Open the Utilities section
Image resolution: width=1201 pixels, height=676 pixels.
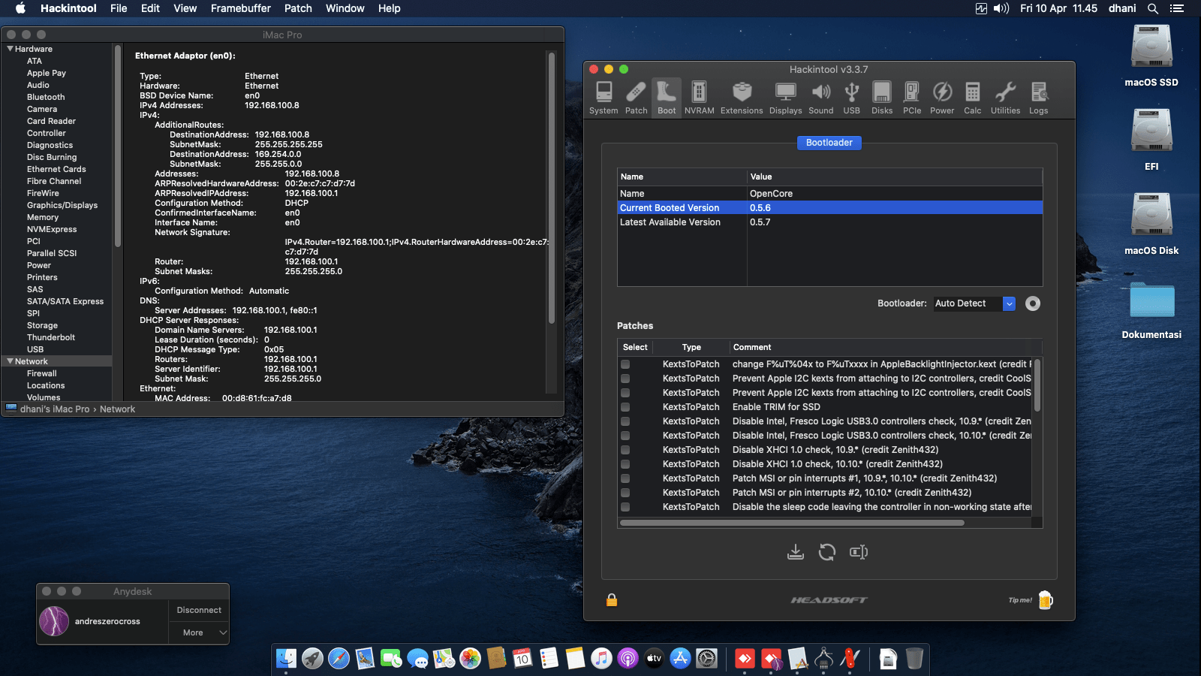click(x=1005, y=98)
